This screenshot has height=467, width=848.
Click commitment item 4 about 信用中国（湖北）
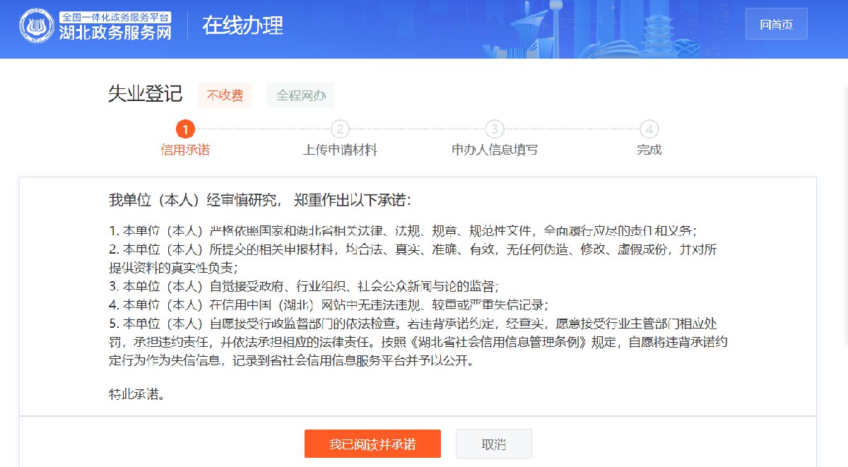[329, 305]
